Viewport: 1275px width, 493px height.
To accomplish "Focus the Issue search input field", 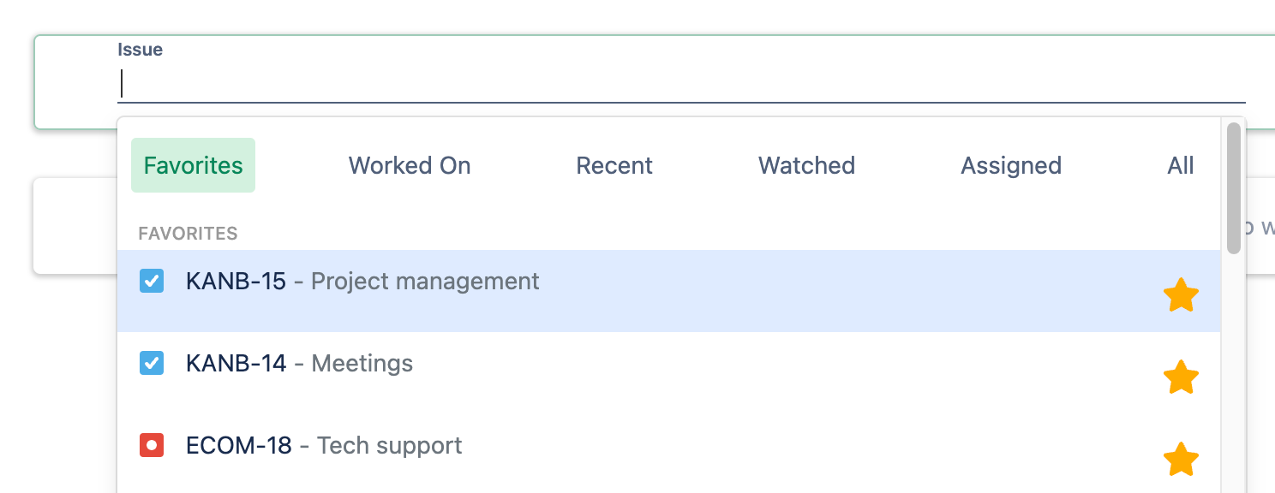I will [681, 84].
